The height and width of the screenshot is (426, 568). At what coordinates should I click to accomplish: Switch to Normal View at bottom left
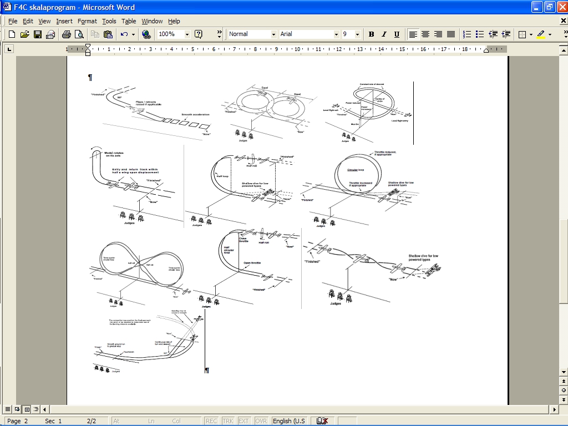(x=8, y=409)
